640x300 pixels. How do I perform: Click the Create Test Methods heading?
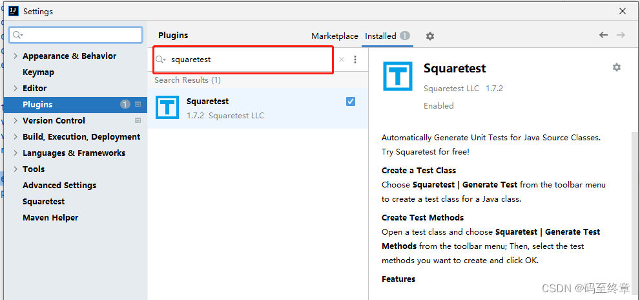423,217
